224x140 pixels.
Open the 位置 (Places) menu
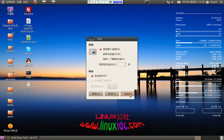[19, 2]
